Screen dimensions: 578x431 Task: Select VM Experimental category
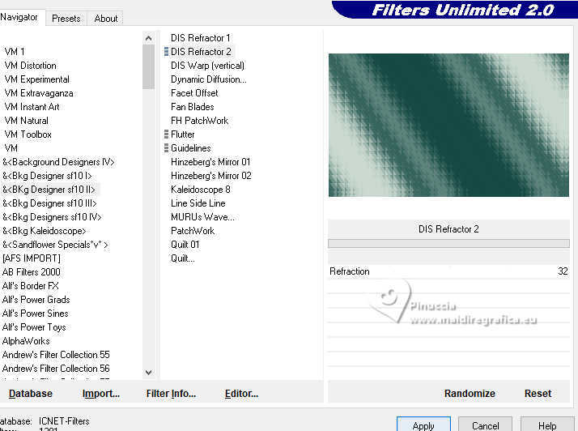37,79
